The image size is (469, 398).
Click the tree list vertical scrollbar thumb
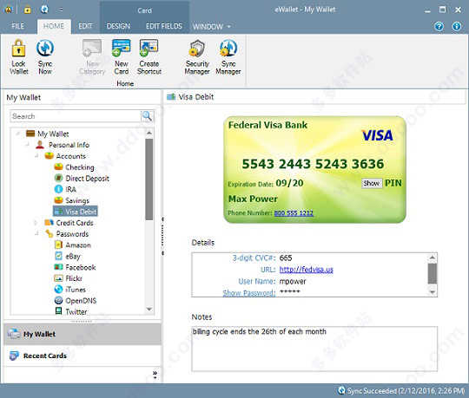pyautogui.click(x=149, y=179)
